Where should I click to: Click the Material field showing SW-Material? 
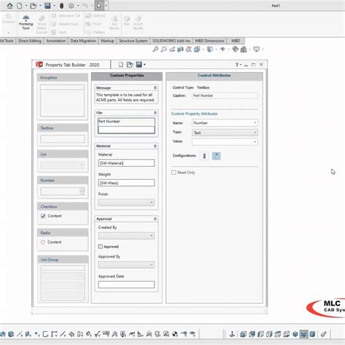127,163
